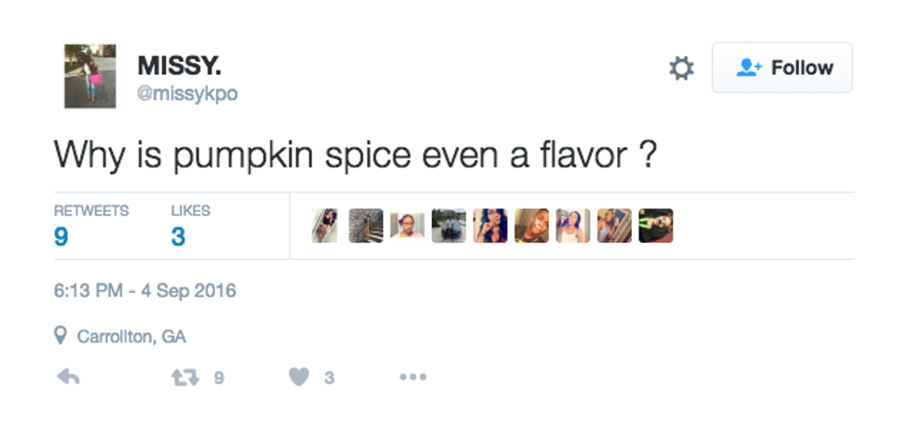Click the Carrollton, GA location
904x431 pixels.
point(131,337)
